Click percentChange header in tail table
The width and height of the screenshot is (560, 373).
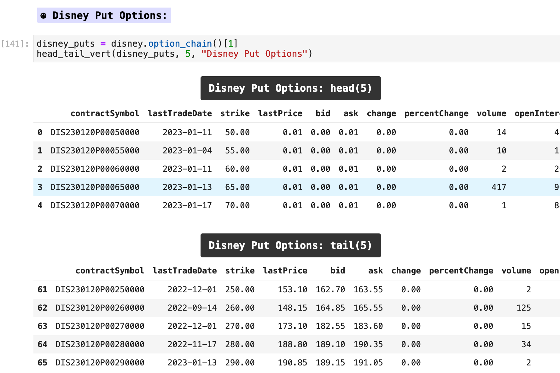tap(461, 271)
